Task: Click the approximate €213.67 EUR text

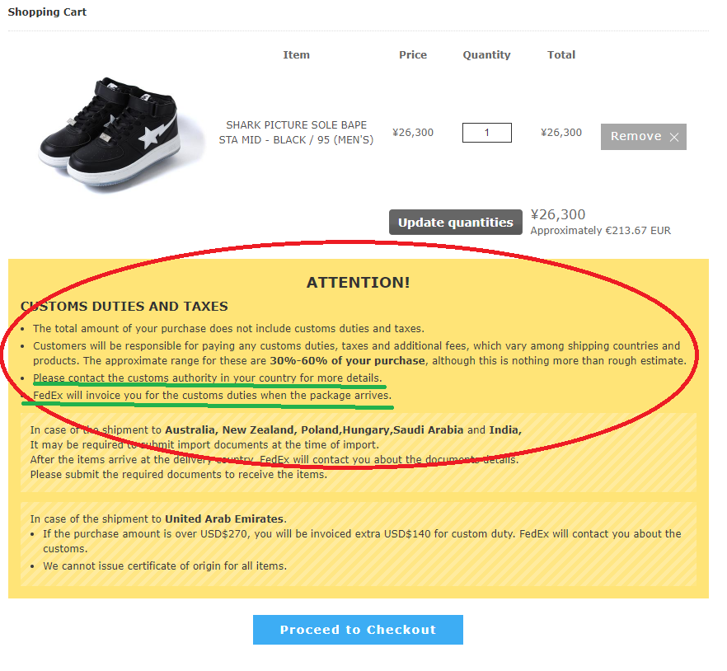Action: (600, 231)
